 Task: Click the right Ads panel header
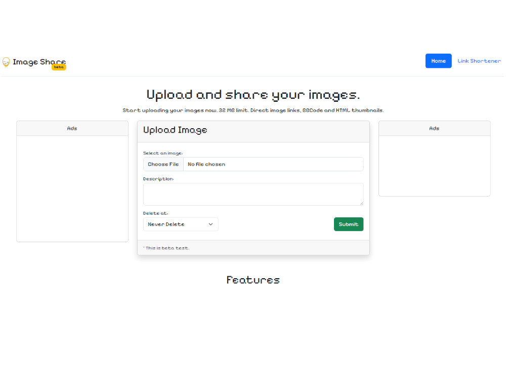coord(434,129)
